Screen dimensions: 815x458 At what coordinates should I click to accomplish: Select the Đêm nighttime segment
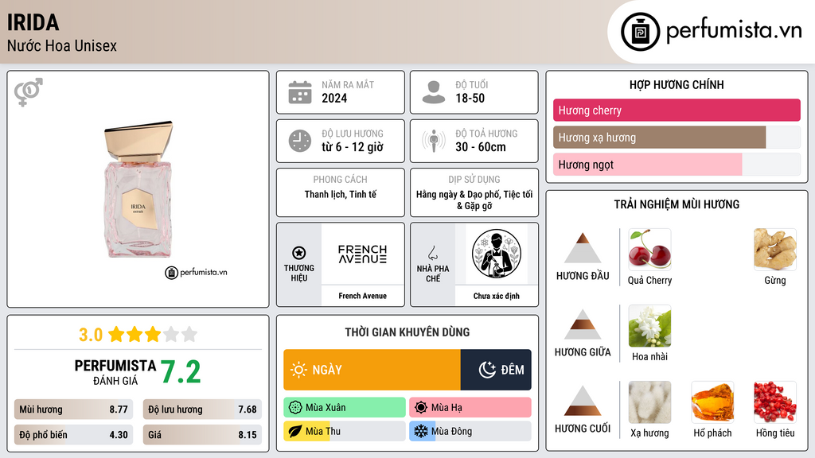[x=496, y=370]
